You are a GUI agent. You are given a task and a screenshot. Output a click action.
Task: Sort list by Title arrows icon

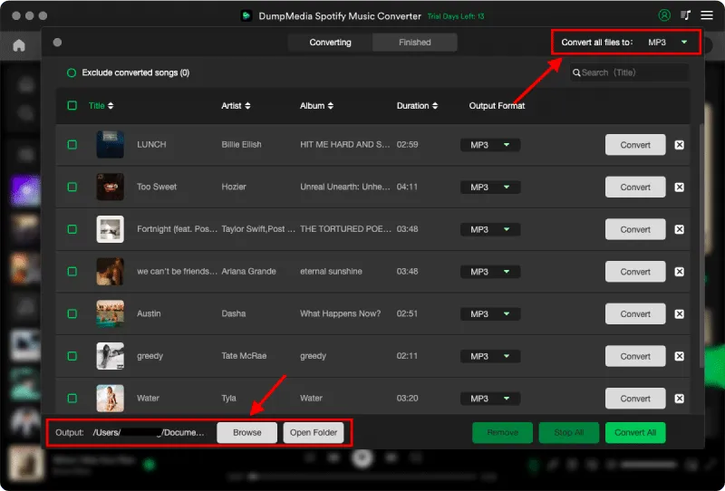[111, 106]
